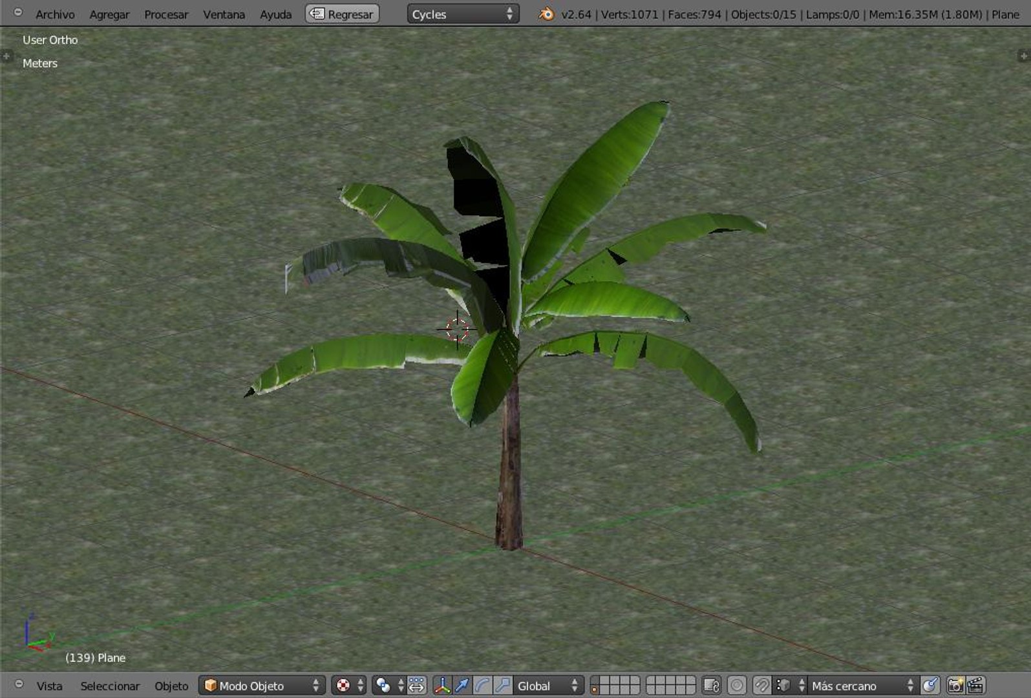
Task: Click the "(139) Plane" object label
Action: tap(96, 658)
